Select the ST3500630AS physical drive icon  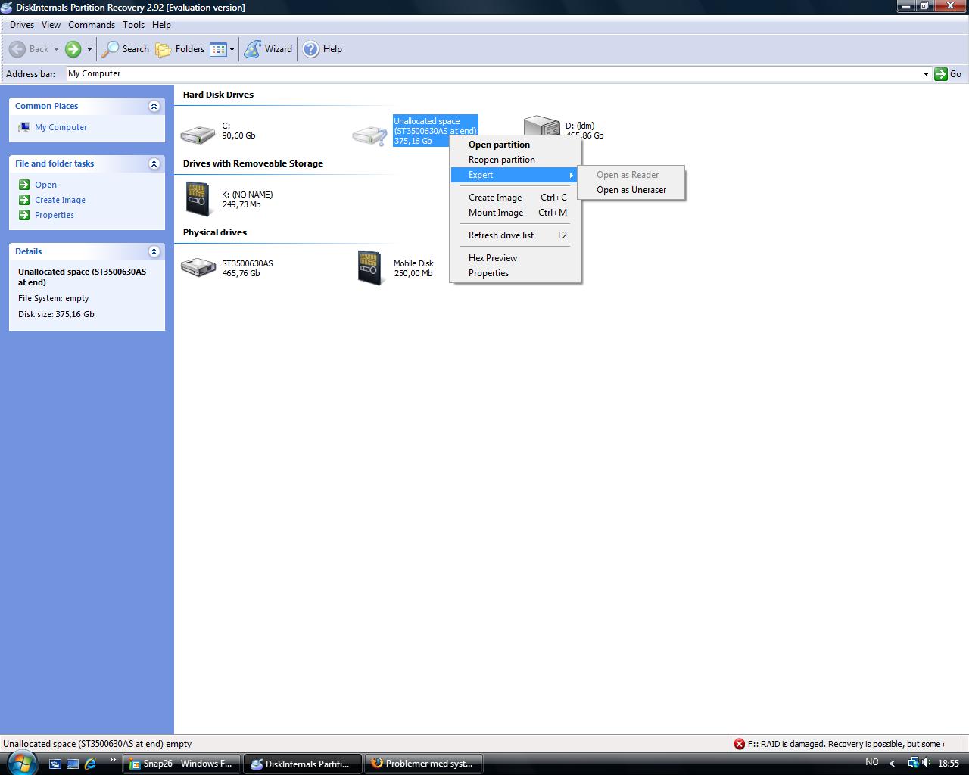tap(198, 267)
